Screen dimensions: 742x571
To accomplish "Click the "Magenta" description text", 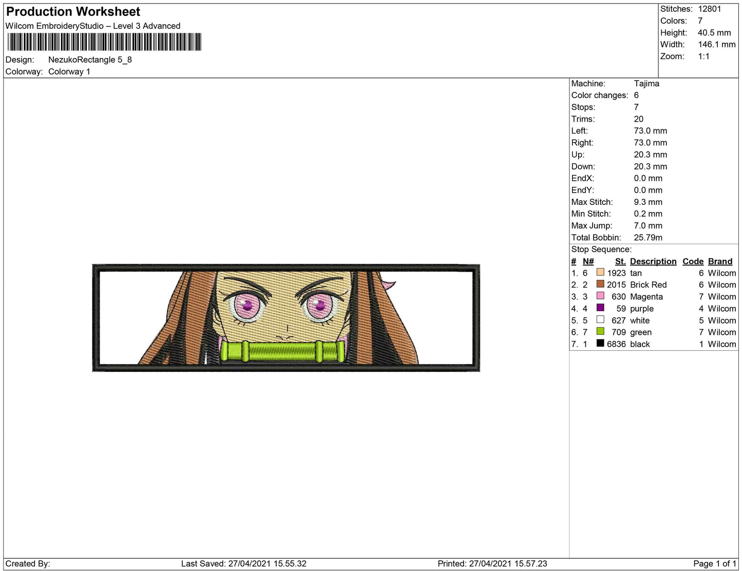I will (x=646, y=297).
